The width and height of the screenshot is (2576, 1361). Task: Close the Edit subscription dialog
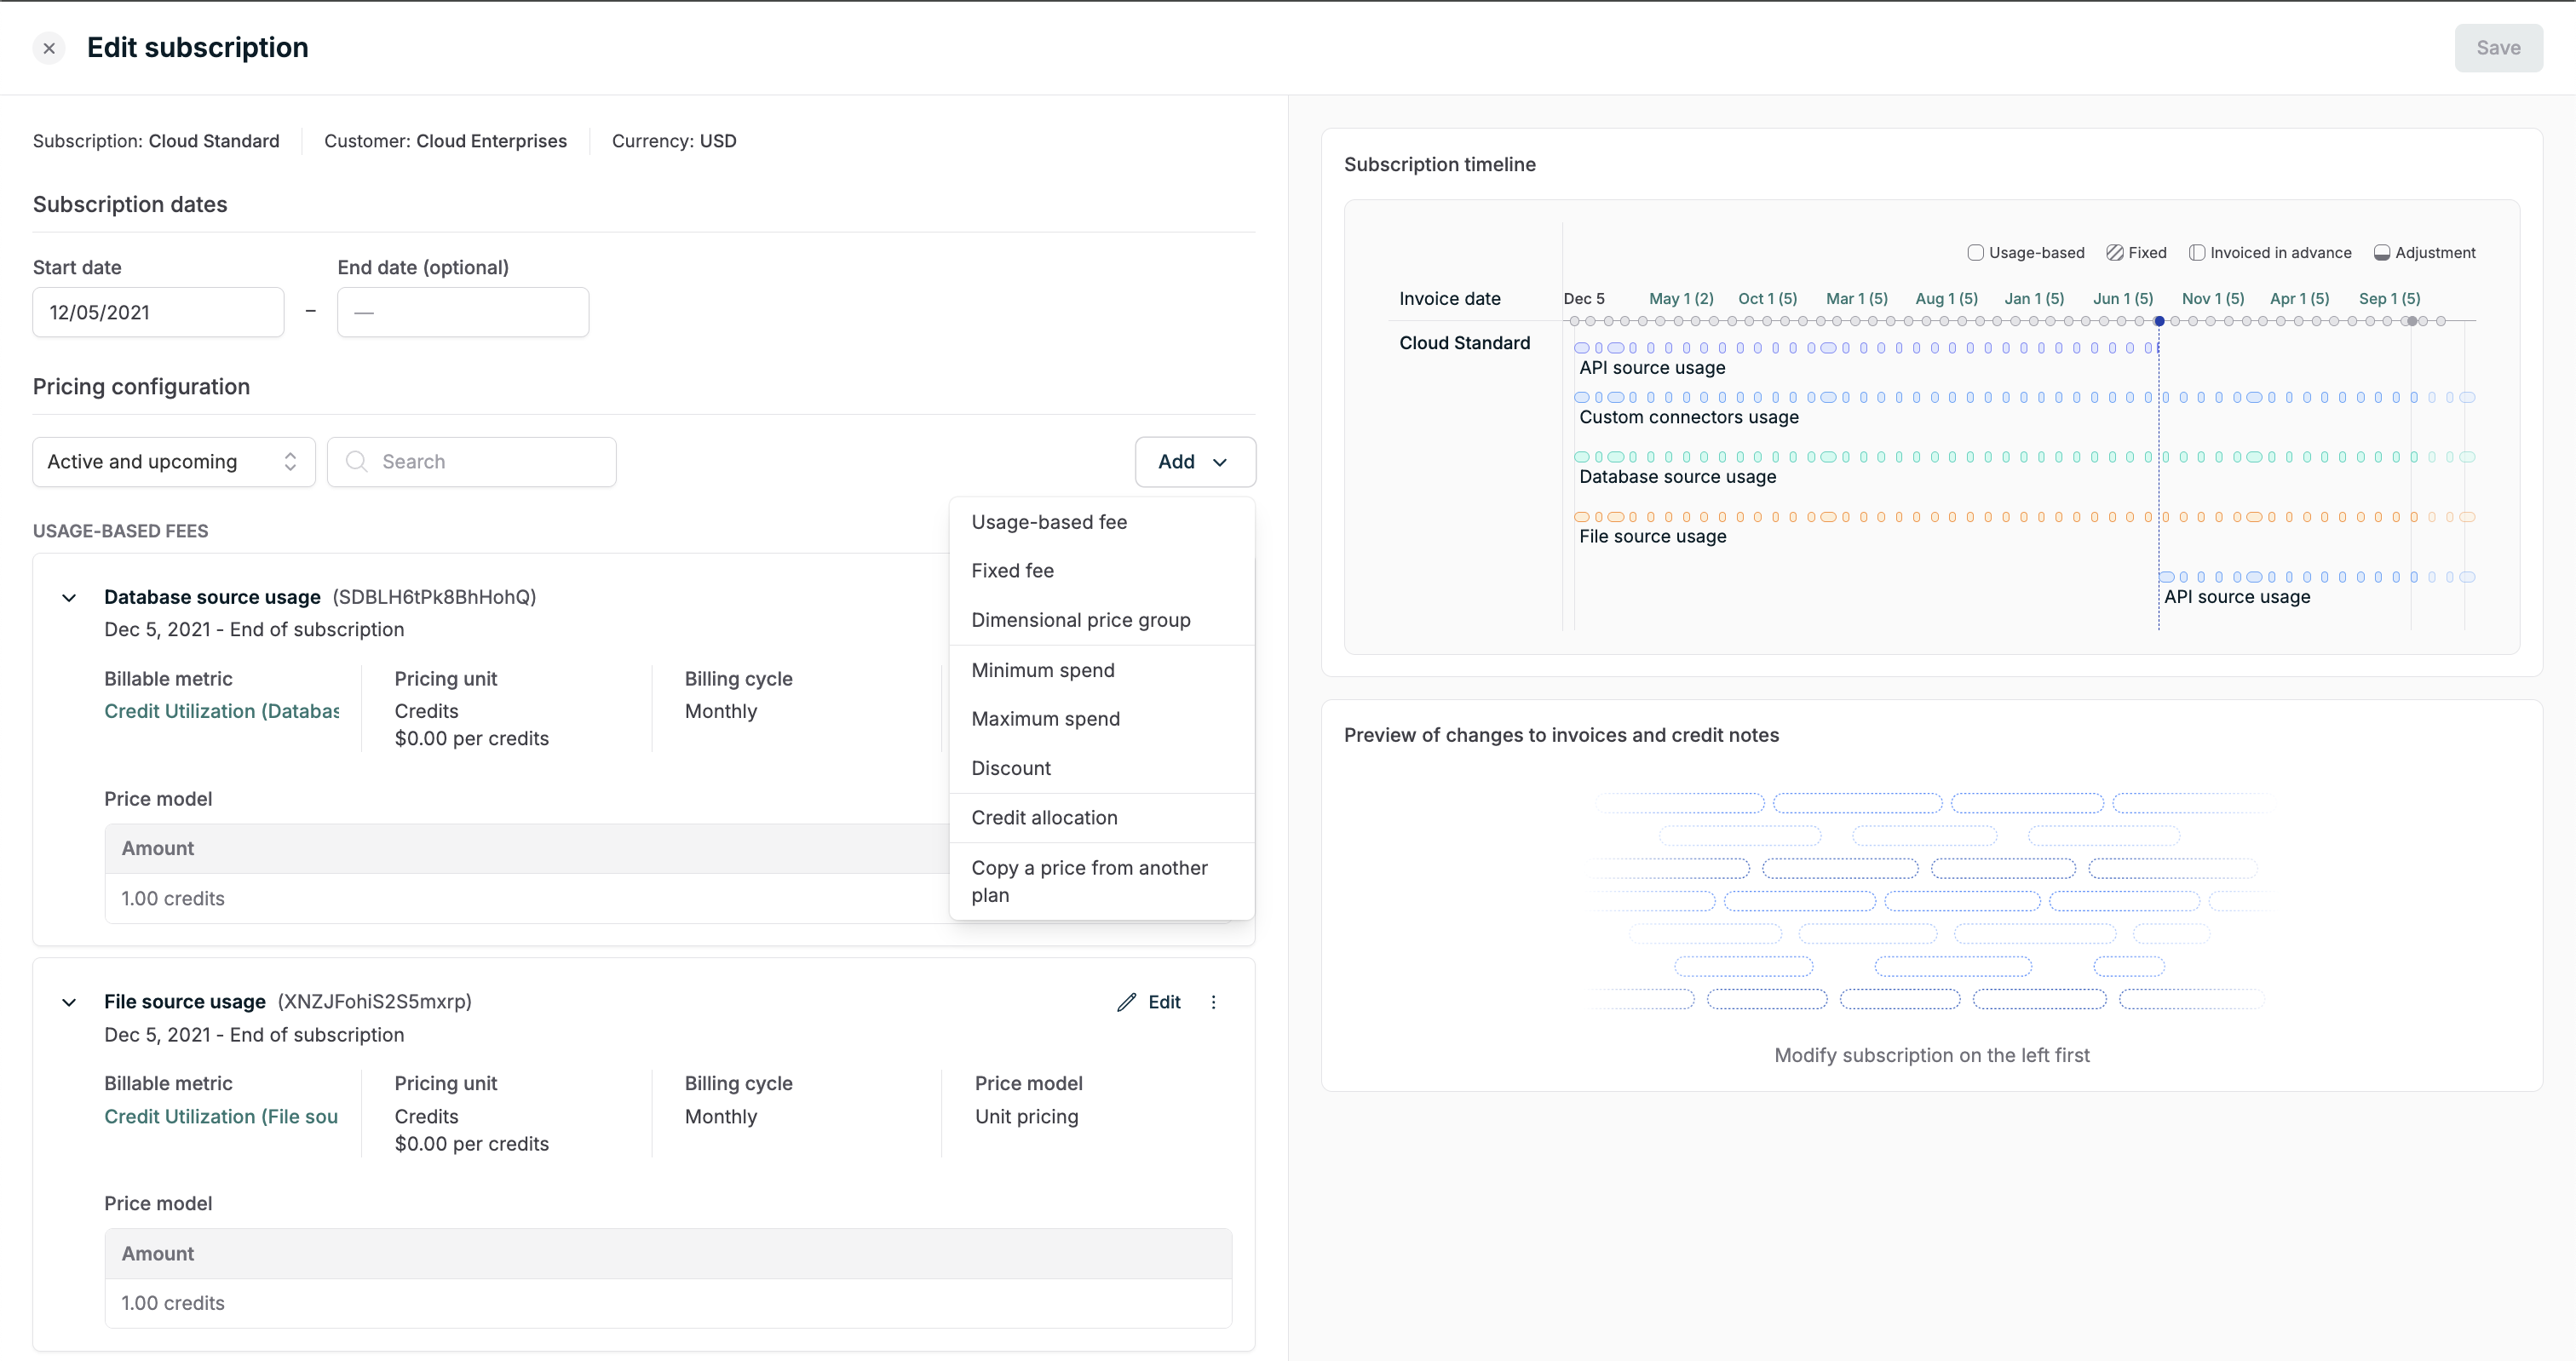[x=49, y=48]
